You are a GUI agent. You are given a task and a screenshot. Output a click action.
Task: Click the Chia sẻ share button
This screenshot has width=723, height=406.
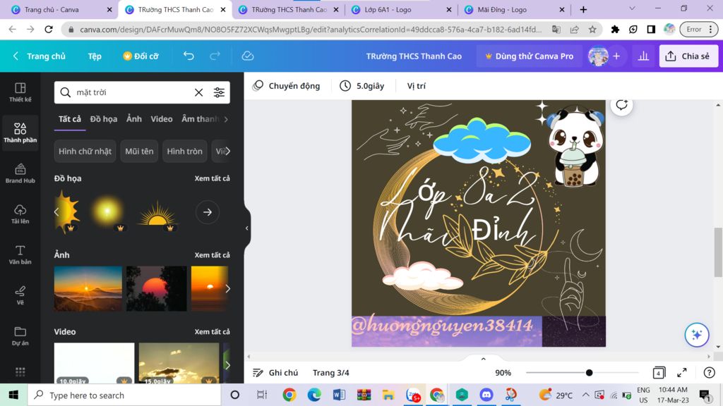coord(688,56)
